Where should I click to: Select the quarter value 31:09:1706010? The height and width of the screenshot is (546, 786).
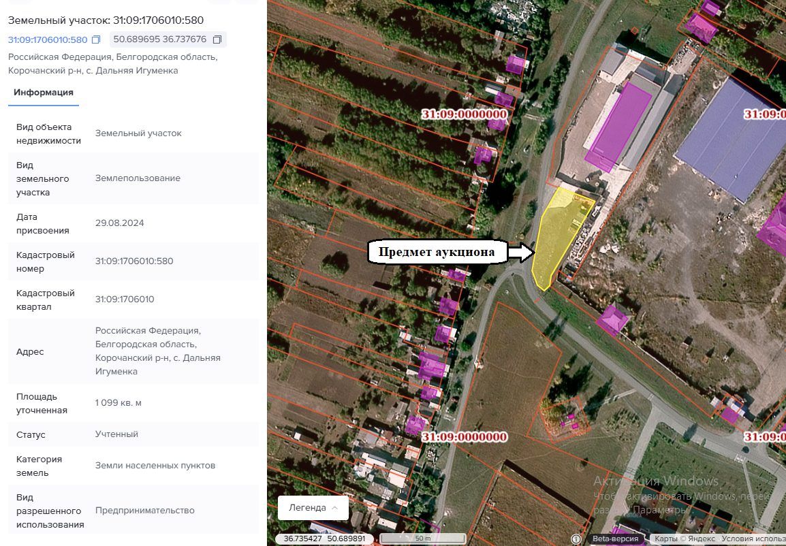coord(125,300)
